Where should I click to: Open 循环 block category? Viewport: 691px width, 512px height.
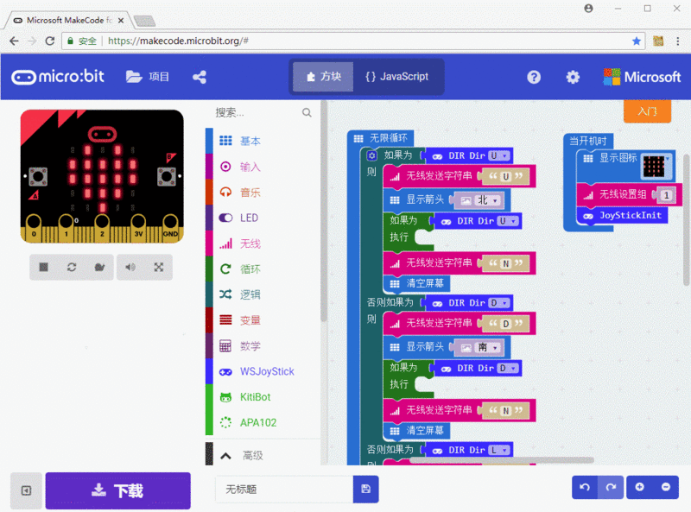coord(263,269)
